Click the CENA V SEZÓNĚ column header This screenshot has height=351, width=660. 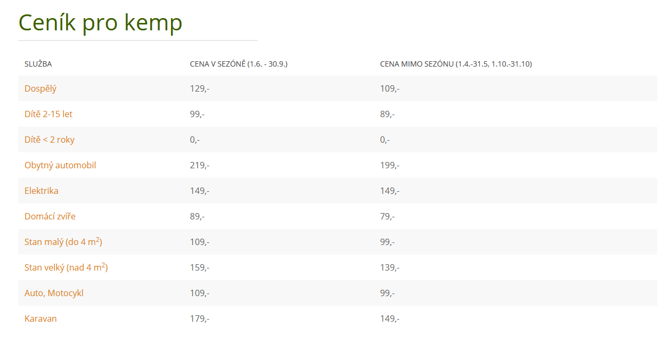pos(239,64)
